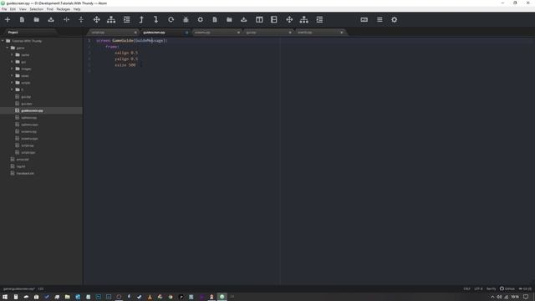
Task: Click the volume icon in system tray
Action: click(x=499, y=297)
